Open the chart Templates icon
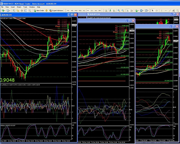 pyautogui.click(x=146, y=11)
